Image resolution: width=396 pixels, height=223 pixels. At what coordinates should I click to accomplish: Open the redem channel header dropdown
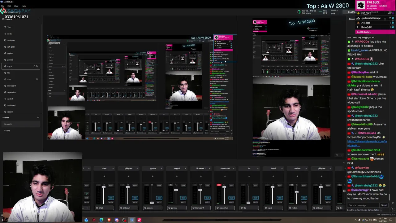tap(306, 168)
